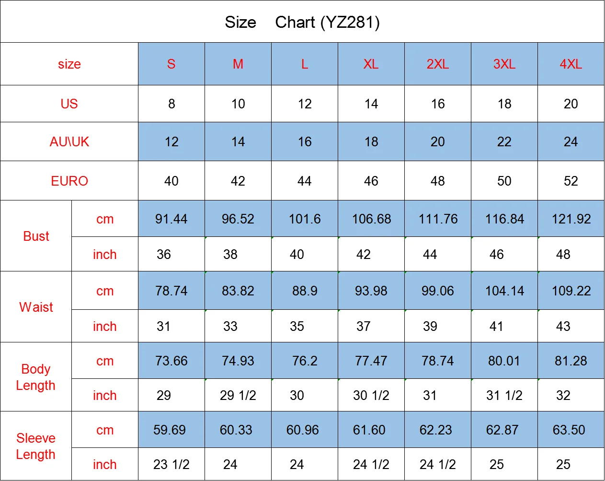Click the Waist row label
Viewport: 605px width, 481px height.
pos(36,307)
